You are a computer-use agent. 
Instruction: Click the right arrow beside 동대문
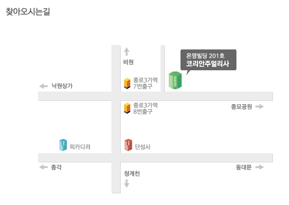pos(260,167)
